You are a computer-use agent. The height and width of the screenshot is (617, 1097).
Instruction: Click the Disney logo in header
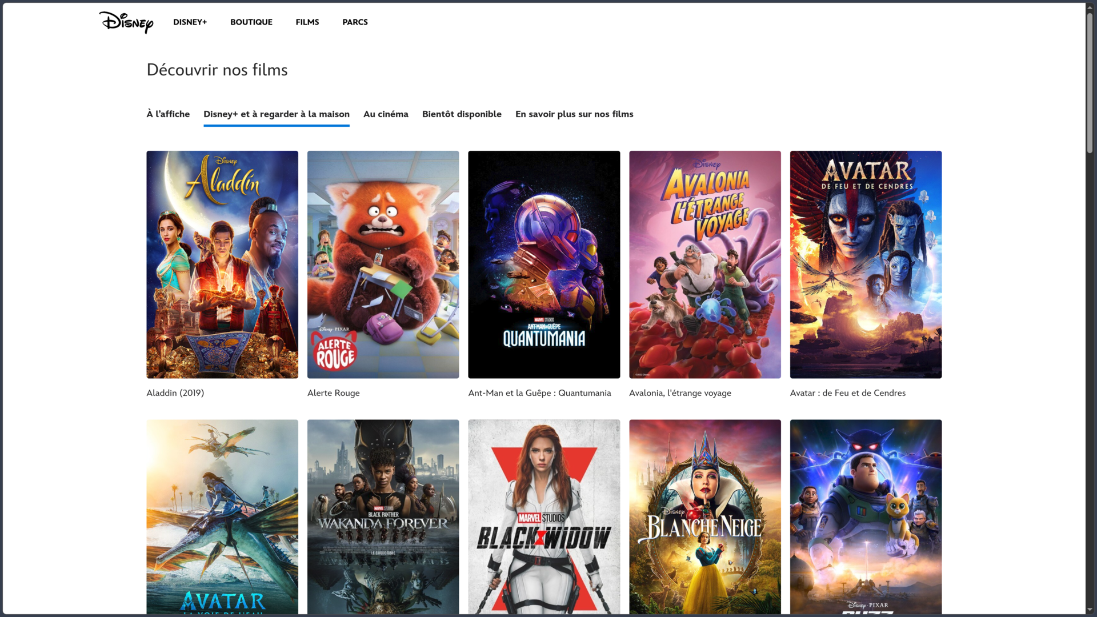[126, 22]
